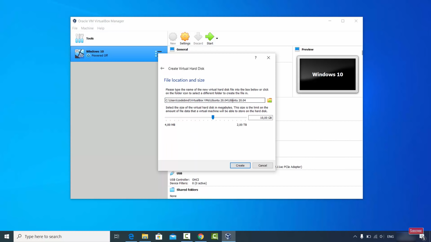Viewport: 431px width, 242px height.
Task: Click the 10,00 GB size field
Action: tap(260, 118)
